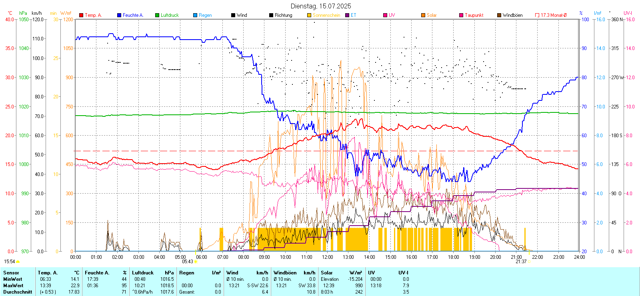This screenshot has width=640, height=296.
Task: Click the 12:00 label on time axis
Action: tap(327, 257)
